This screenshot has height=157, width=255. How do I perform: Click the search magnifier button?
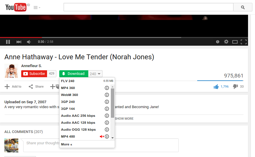pos(243,8)
